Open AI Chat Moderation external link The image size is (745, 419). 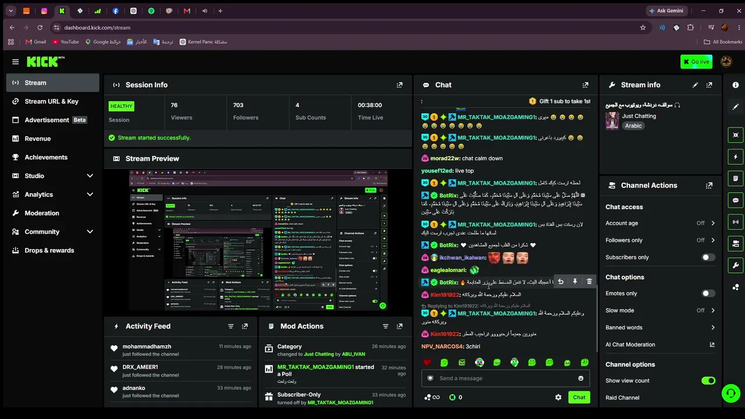coord(712,345)
